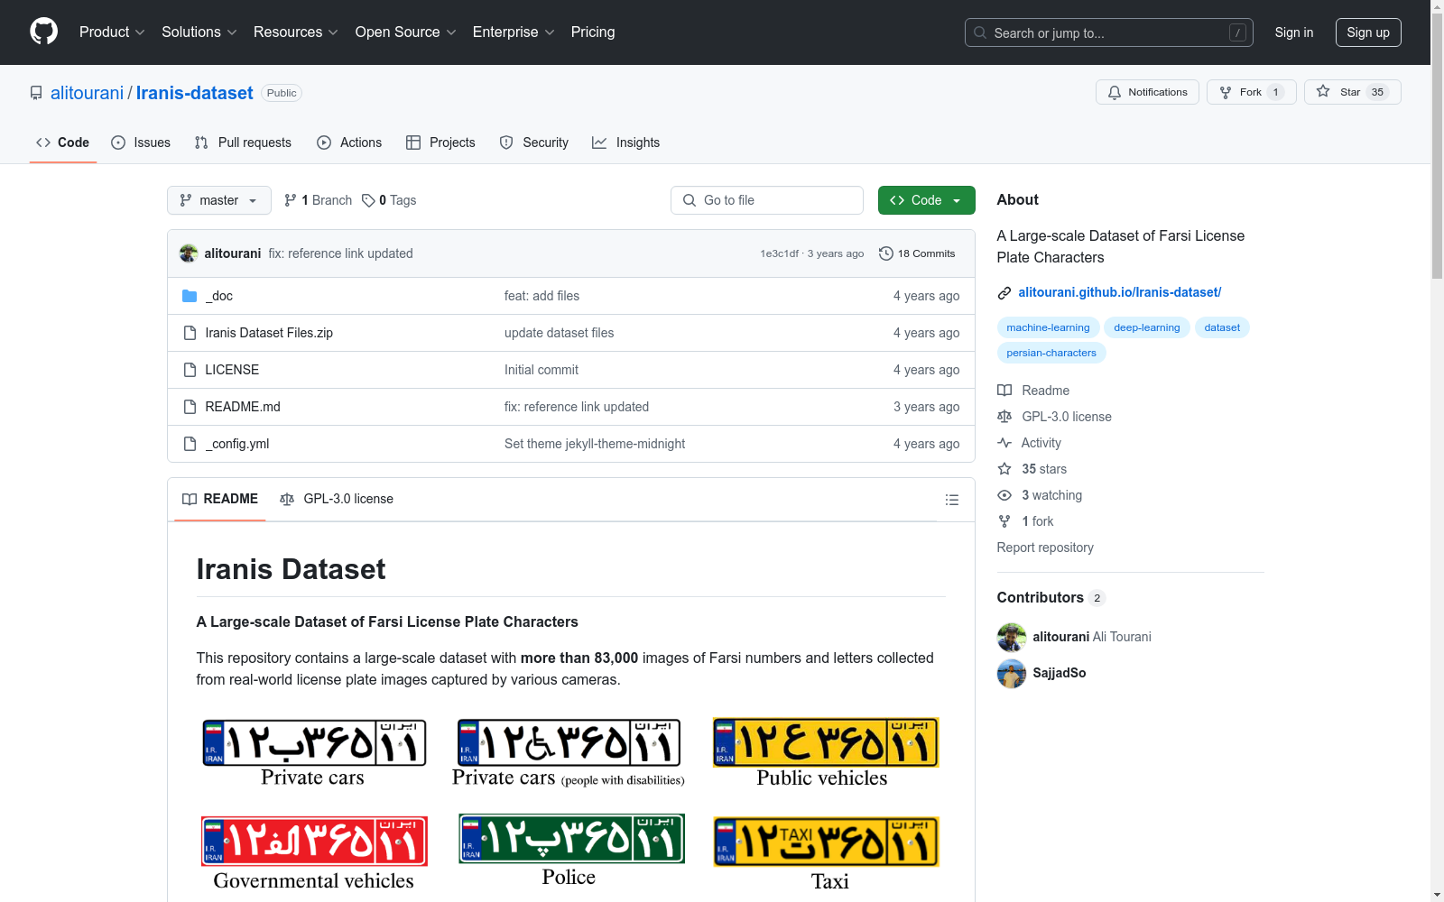Switch to the Actions tab
1444x902 pixels.
pyautogui.click(x=349, y=143)
